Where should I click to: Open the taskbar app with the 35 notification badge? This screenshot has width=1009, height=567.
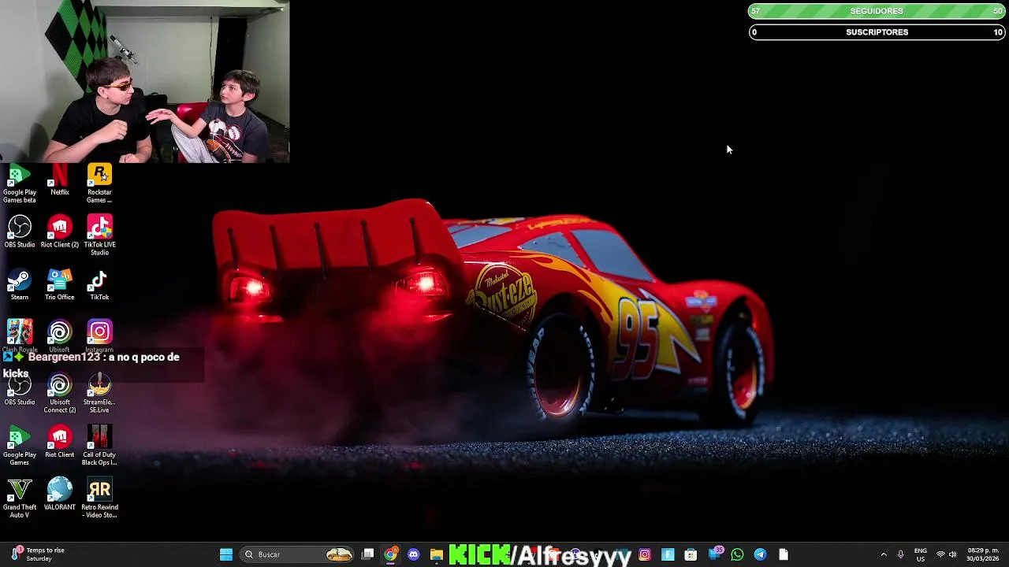715,554
